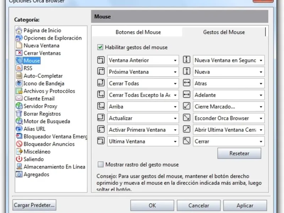Click the Cliente Email envelope icon
284x213 pixels.
(x=19, y=99)
